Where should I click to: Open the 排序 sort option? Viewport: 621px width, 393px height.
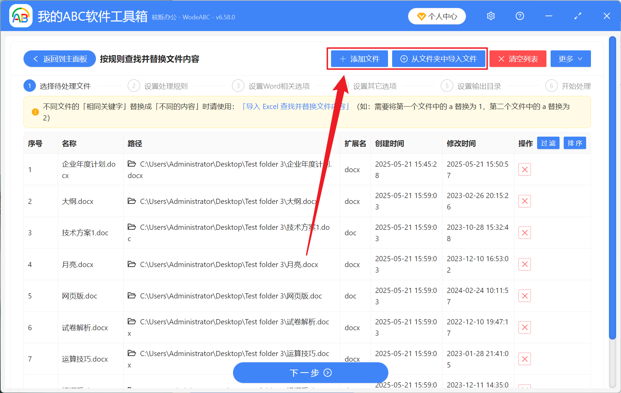click(x=574, y=143)
